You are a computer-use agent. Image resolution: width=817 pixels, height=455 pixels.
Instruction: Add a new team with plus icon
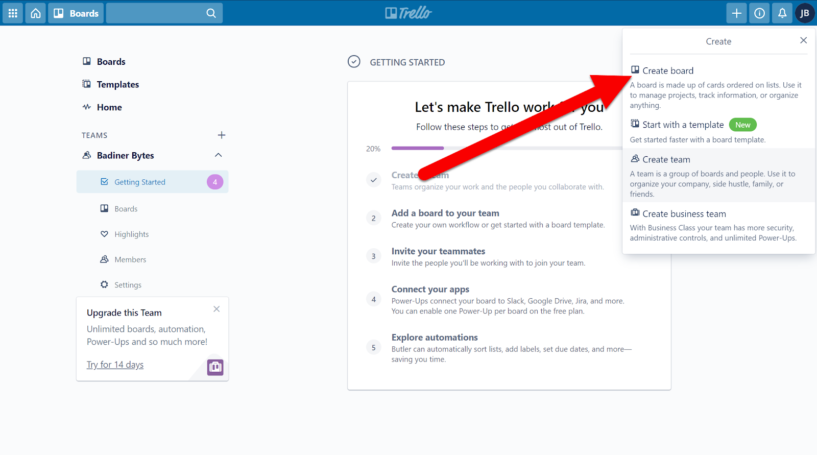click(x=222, y=135)
